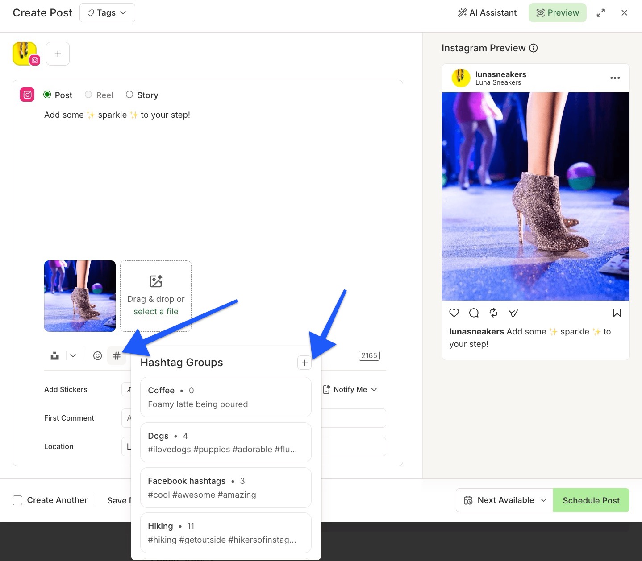The width and height of the screenshot is (642, 561).
Task: Click the lunasneakers username in preview header
Action: (500, 74)
